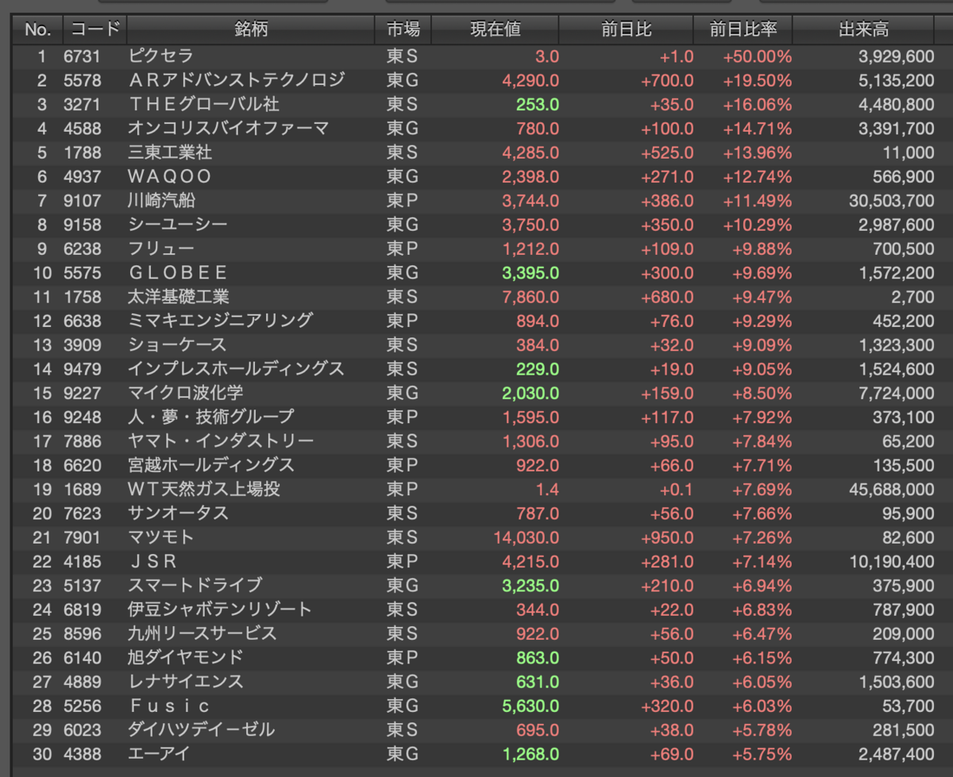Select 九州リースサービス stock name
Screen dimensions: 953x777
point(203,633)
